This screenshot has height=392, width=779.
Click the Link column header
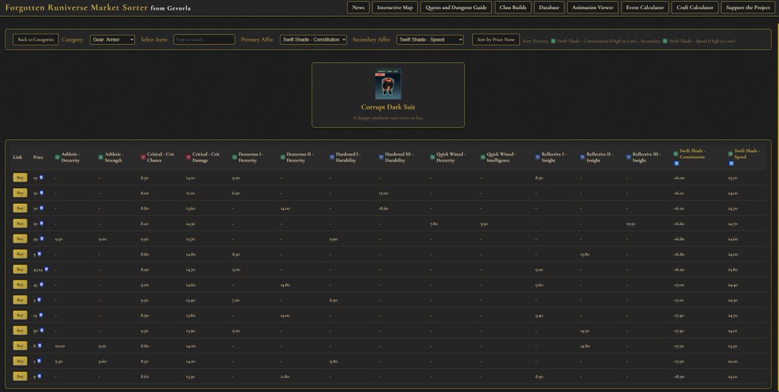[18, 157]
